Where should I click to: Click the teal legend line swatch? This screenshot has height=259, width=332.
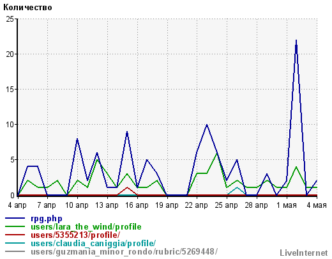pyautogui.click(x=15, y=243)
